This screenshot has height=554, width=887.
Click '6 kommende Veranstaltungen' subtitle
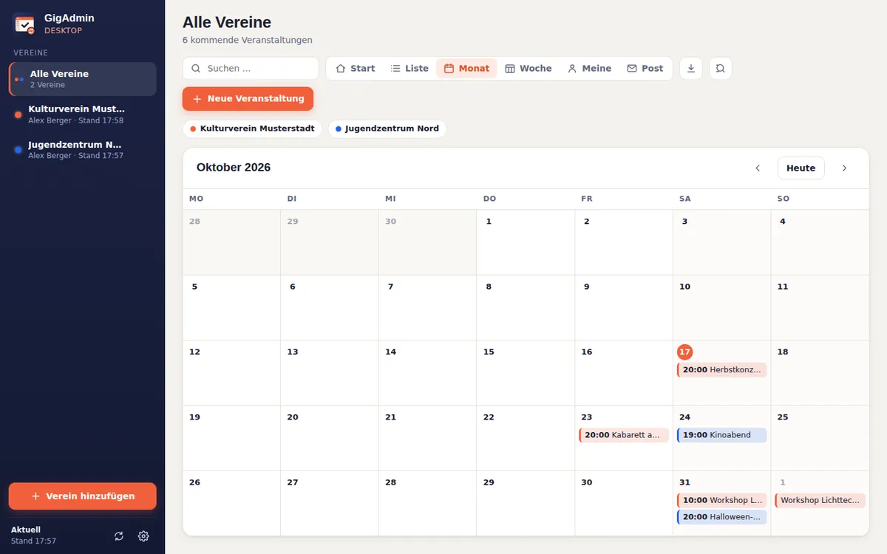pyautogui.click(x=248, y=40)
